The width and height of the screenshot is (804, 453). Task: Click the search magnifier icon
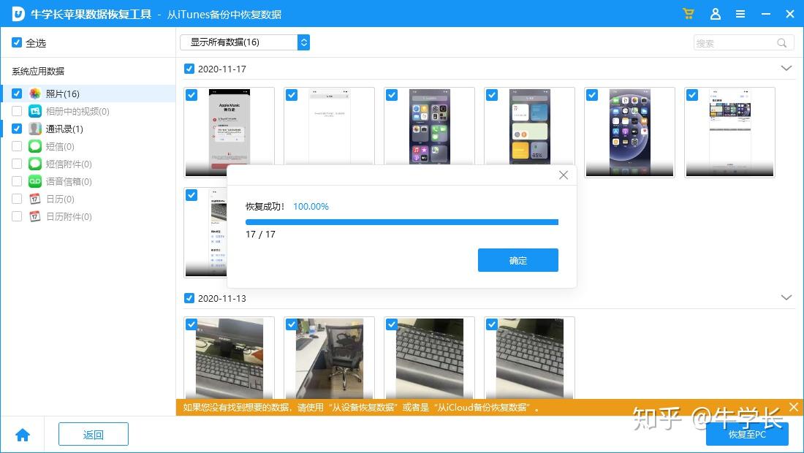[781, 42]
